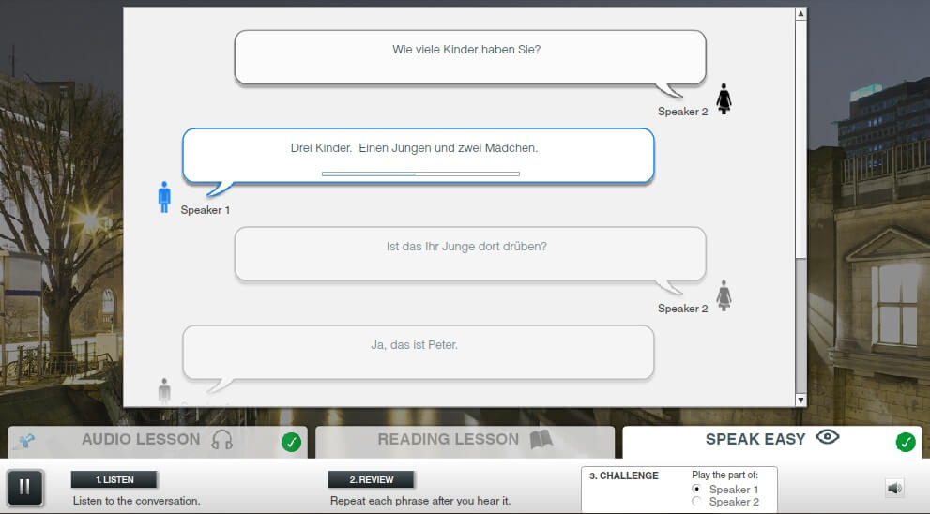
Task: Click the 'Drei Kinder' speech bubble
Action: click(x=419, y=156)
